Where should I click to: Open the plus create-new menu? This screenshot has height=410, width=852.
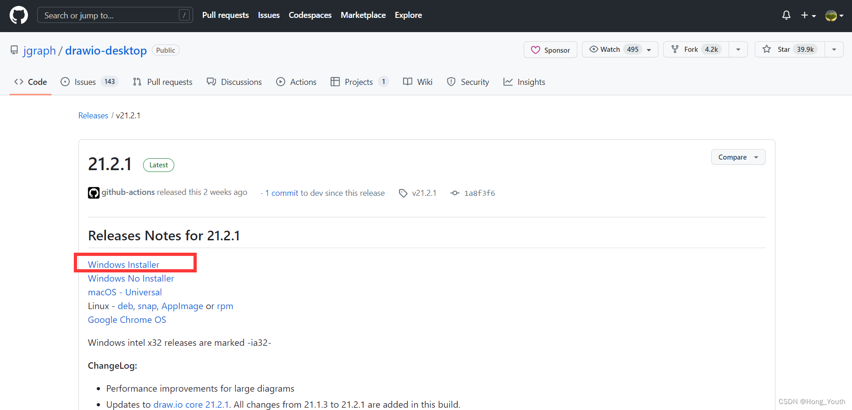pyautogui.click(x=808, y=15)
